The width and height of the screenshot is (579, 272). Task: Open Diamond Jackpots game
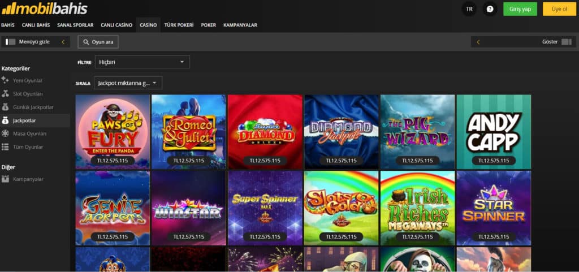tap(341, 132)
